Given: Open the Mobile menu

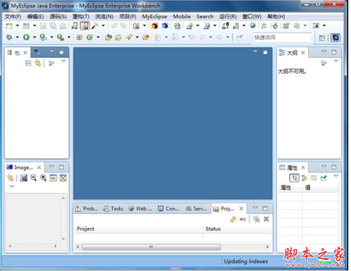Looking at the screenshot, I should point(182,17).
